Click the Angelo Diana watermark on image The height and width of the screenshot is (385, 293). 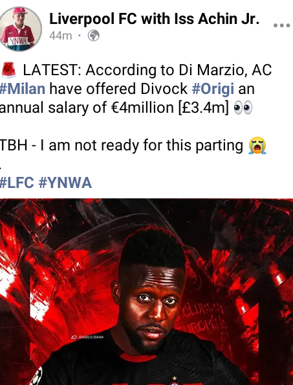[87, 338]
